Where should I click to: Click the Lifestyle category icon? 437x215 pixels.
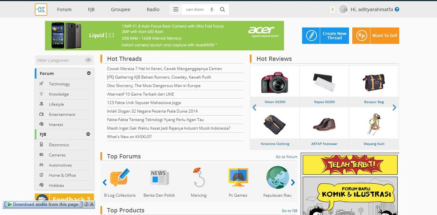[x=41, y=104]
